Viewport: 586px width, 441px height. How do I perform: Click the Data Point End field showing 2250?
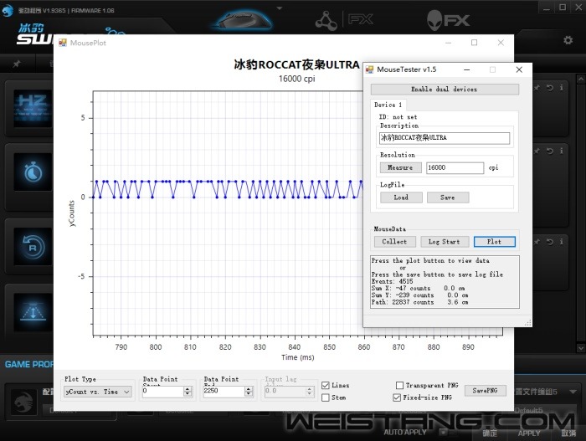click(x=224, y=392)
